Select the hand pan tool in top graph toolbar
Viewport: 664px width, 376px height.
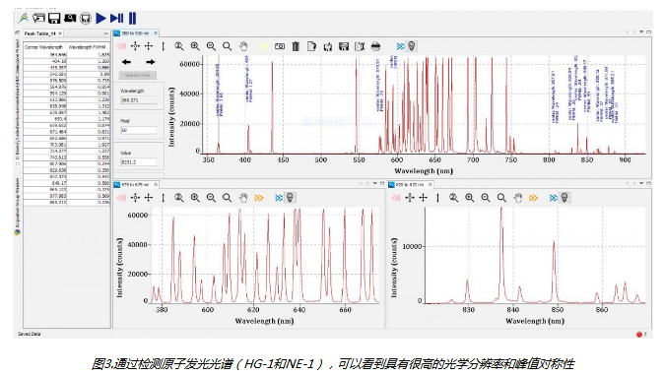pyautogui.click(x=243, y=46)
